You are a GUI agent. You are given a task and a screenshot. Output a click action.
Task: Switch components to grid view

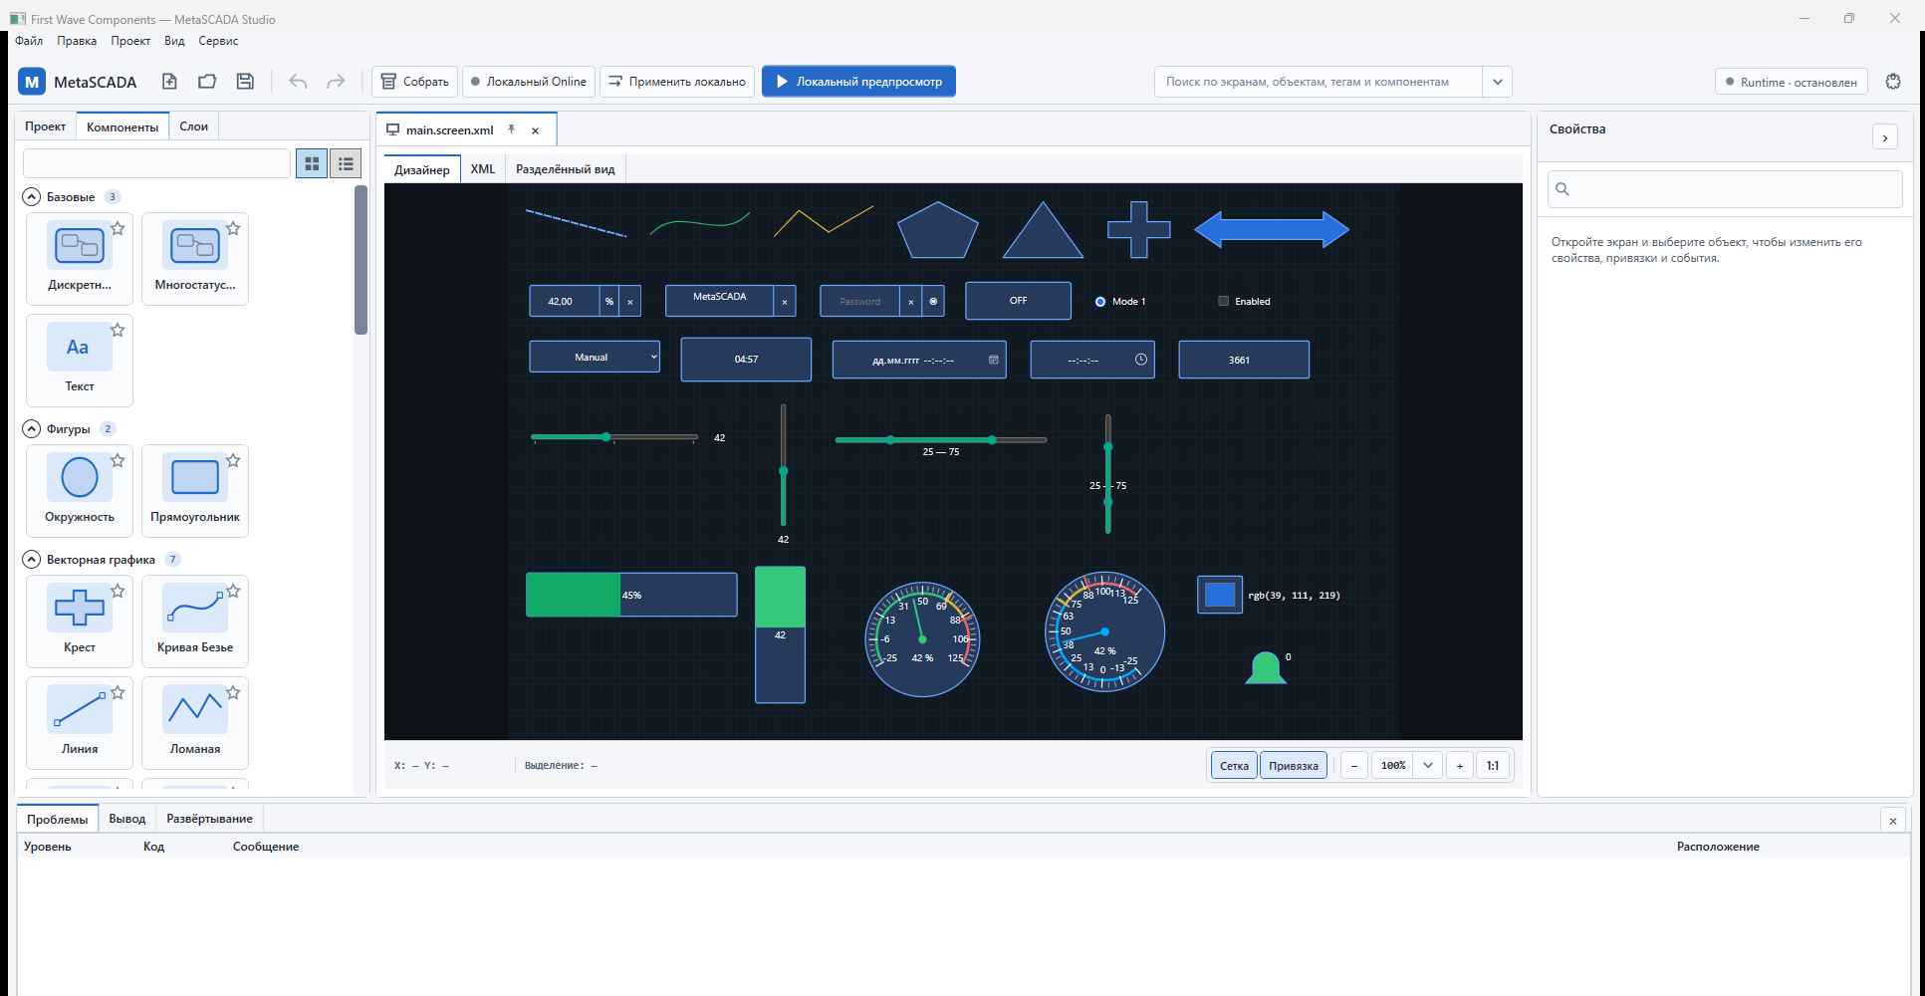[312, 163]
